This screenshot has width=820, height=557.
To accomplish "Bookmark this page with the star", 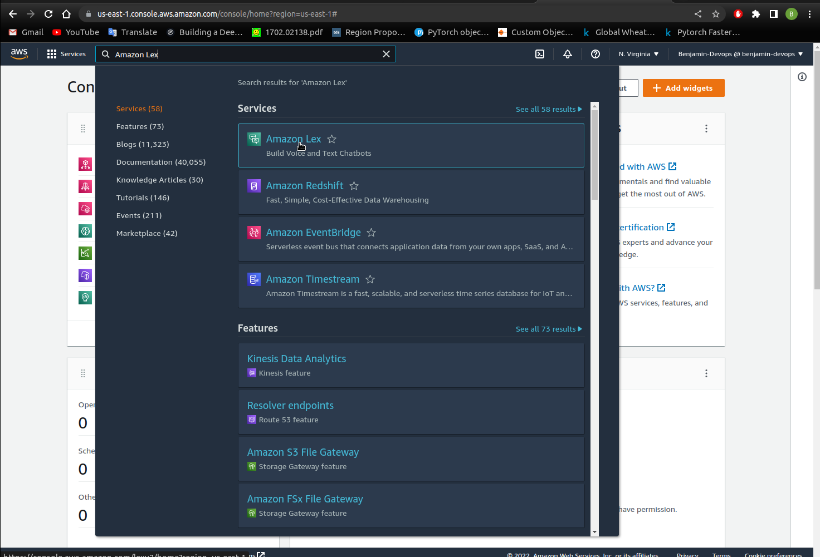I will pyautogui.click(x=716, y=14).
